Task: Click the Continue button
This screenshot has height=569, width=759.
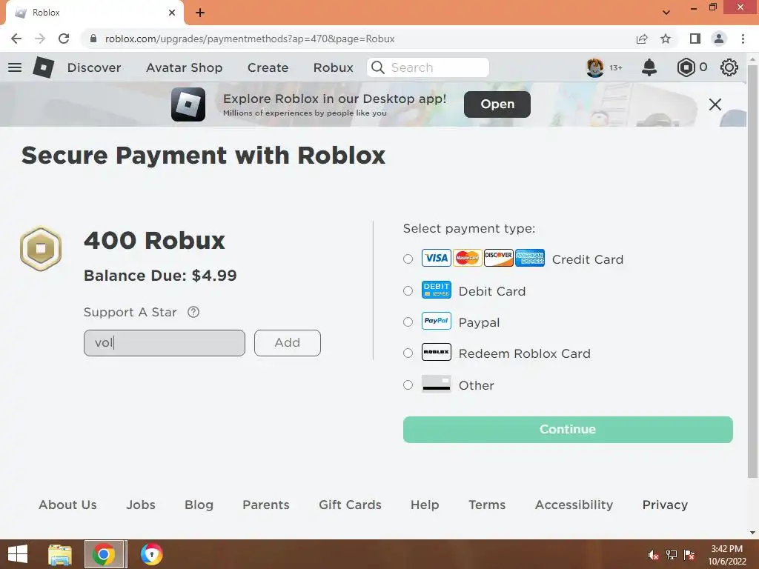Action: (x=568, y=429)
